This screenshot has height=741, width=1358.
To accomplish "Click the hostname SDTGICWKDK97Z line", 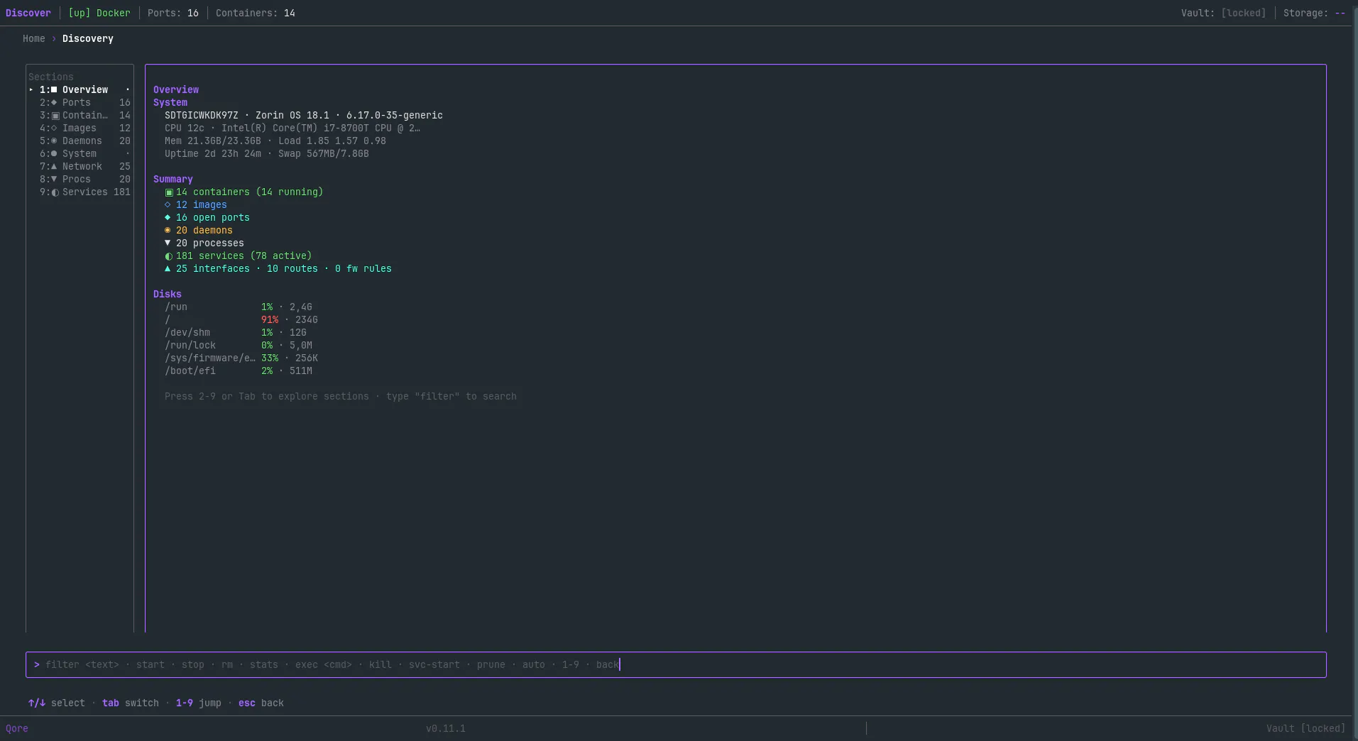I will pyautogui.click(x=304, y=115).
